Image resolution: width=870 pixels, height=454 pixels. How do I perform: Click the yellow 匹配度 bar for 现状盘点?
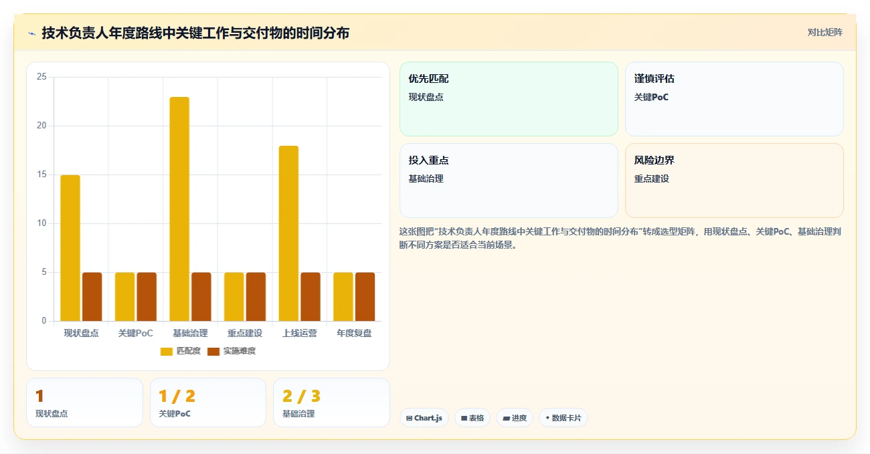pyautogui.click(x=70, y=248)
